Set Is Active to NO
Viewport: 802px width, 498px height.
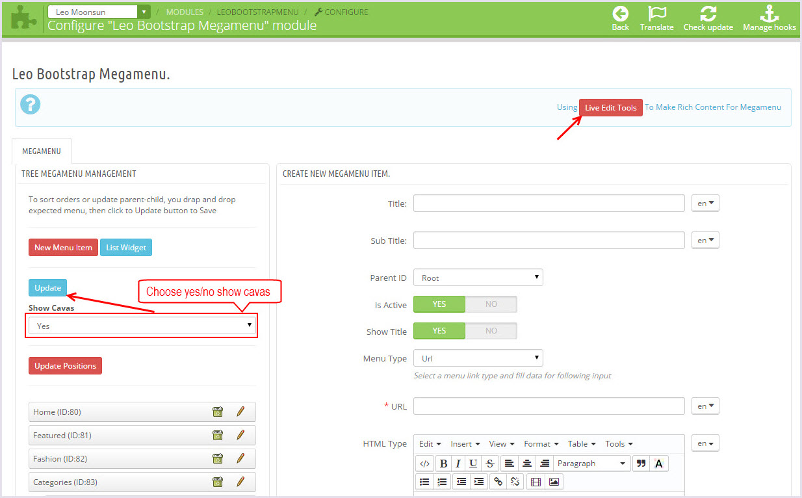[x=491, y=304]
